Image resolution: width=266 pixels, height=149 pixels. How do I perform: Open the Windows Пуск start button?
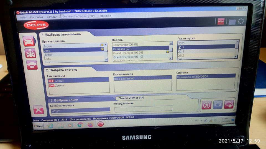(38, 126)
